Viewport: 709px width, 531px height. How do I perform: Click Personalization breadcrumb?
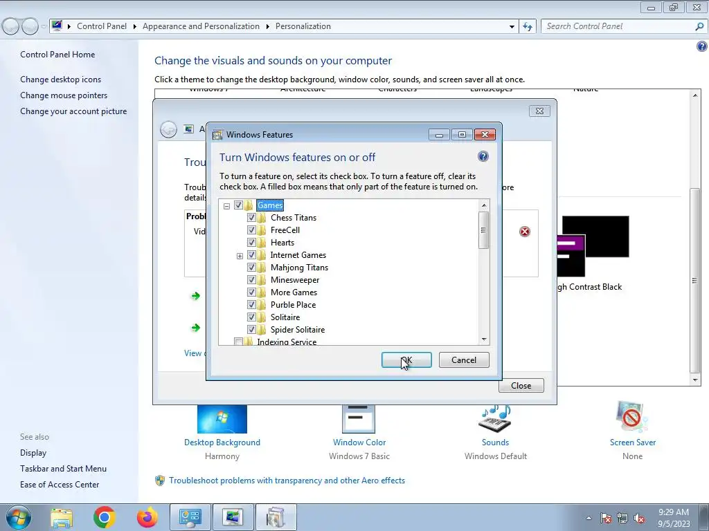click(303, 26)
